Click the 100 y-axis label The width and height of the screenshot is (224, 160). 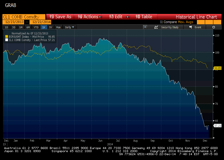(217, 53)
